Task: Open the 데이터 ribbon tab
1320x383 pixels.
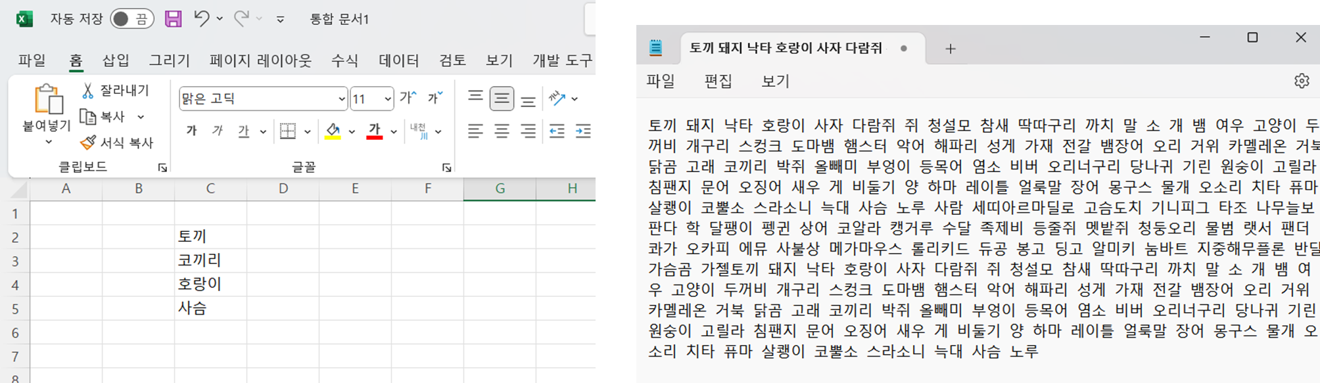Action: click(x=398, y=60)
